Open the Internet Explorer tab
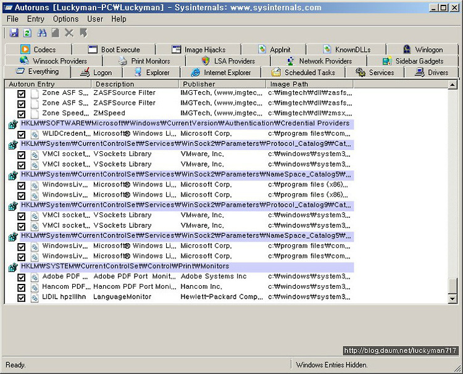Viewport: 463px width, 374px height. click(x=221, y=72)
